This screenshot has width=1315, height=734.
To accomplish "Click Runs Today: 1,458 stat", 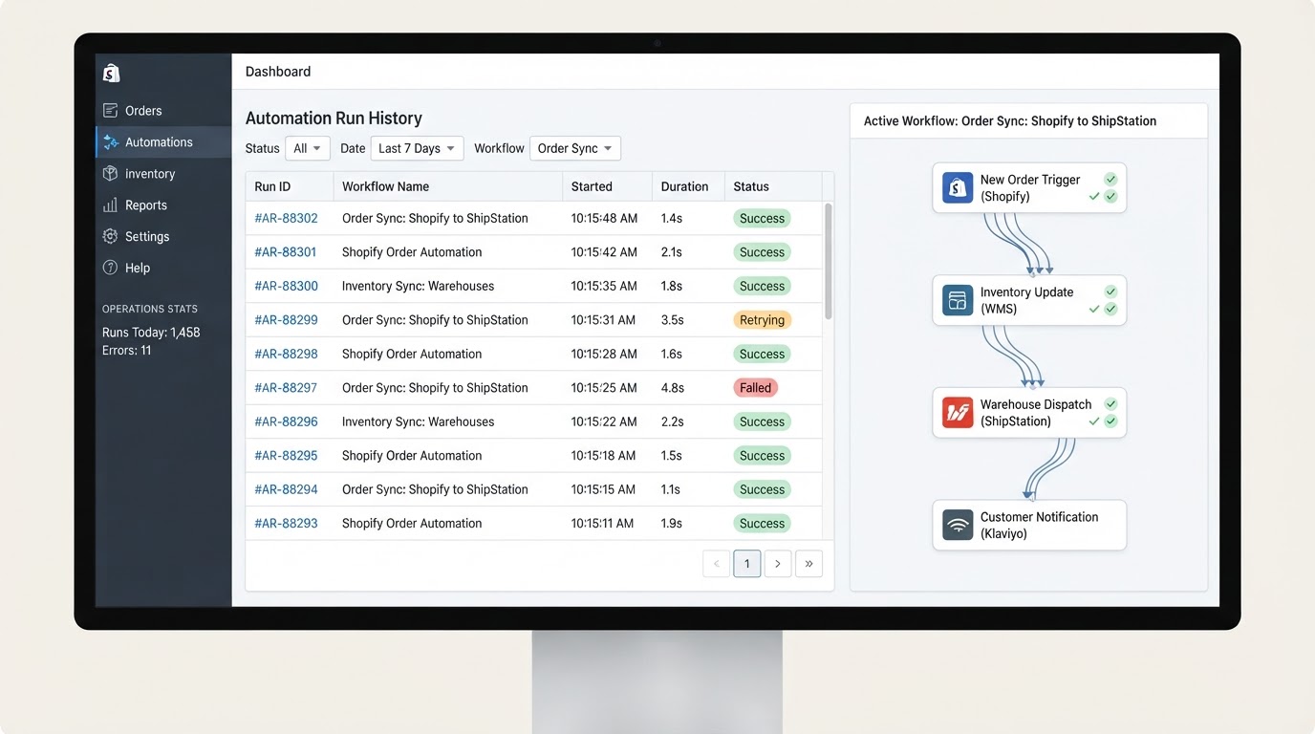I will click(x=151, y=333).
